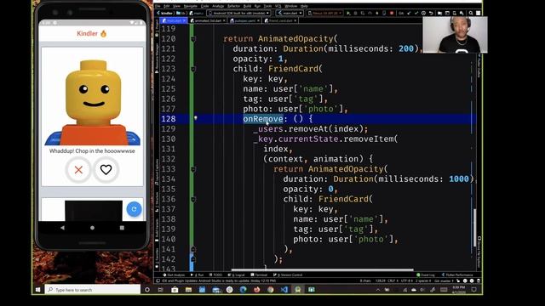Open the Windows notification center icon
The image size is (545, 306).
pyautogui.click(x=473, y=289)
